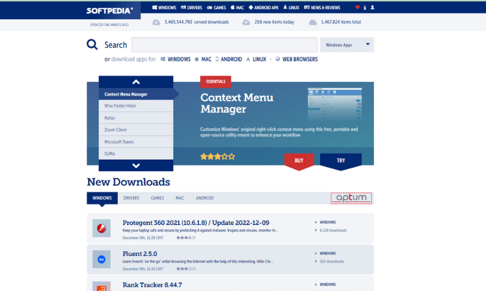The height and width of the screenshot is (291, 486).
Task: Click the blue TRY button
Action: [341, 161]
